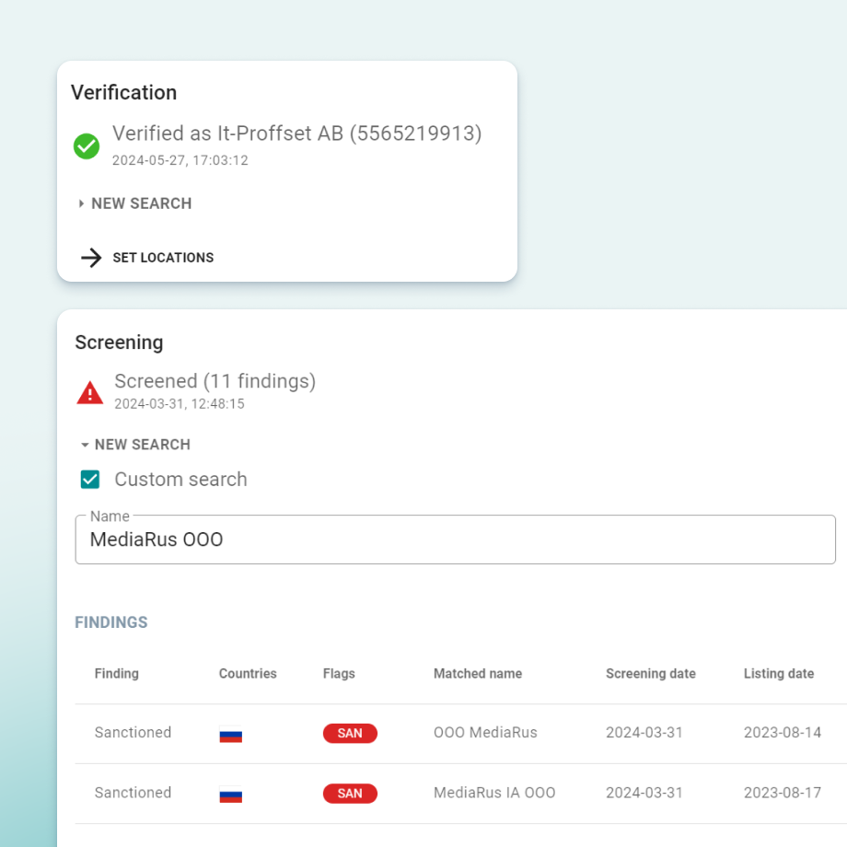Image resolution: width=847 pixels, height=847 pixels.
Task: Click listing date 2023-08-17
Action: coord(783,793)
